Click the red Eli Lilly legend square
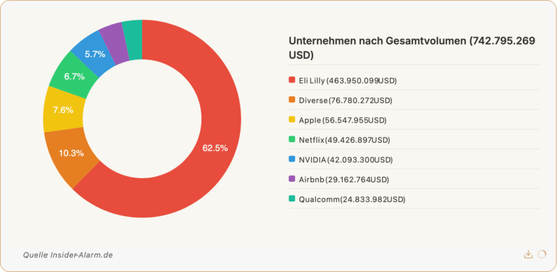The width and height of the screenshot is (557, 272). click(292, 81)
